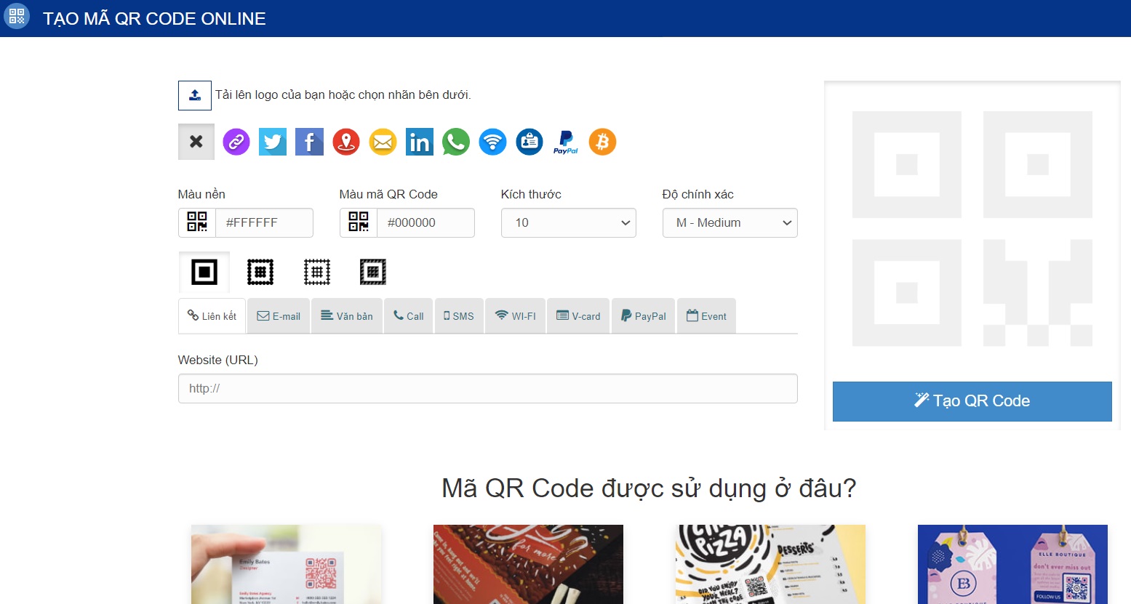Choose the LinkedIn logo icon
The width and height of the screenshot is (1131, 604).
[x=420, y=142]
